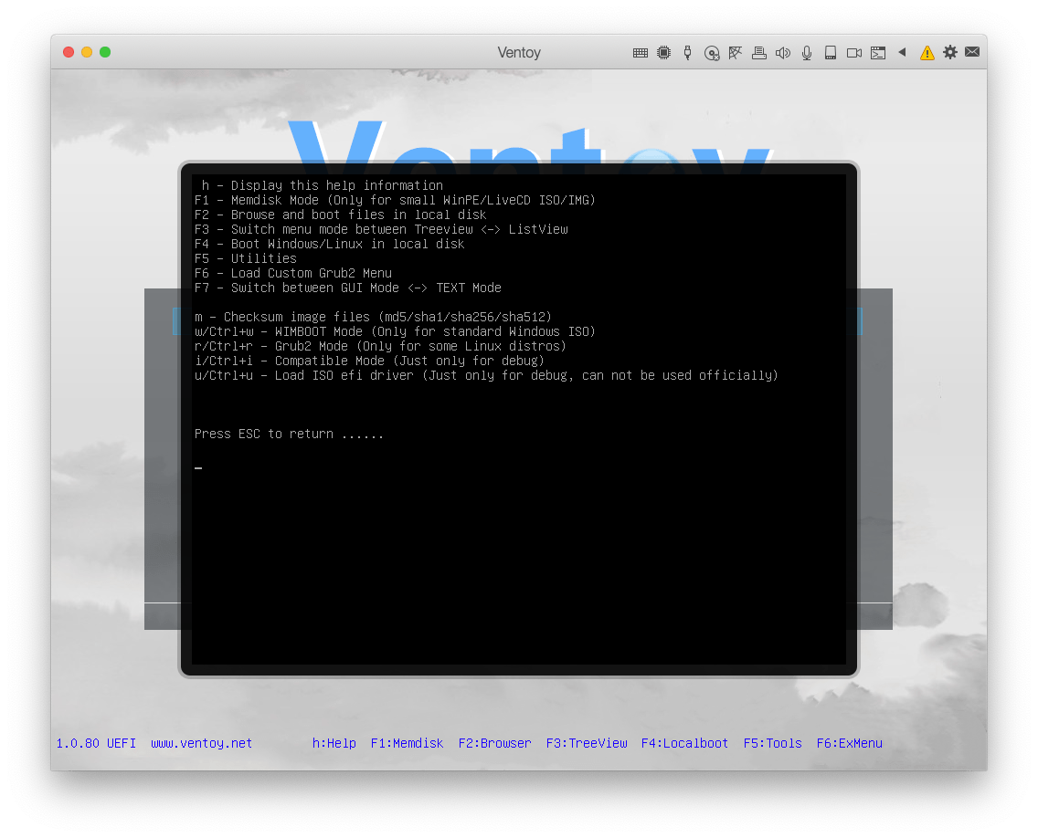Click the hard disk drive icon
Image resolution: width=1038 pixels, height=838 pixels.
point(831,53)
